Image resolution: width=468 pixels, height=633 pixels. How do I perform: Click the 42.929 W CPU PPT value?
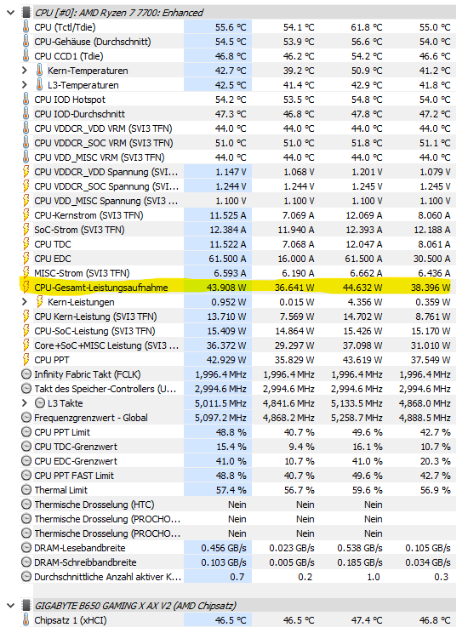click(x=226, y=360)
